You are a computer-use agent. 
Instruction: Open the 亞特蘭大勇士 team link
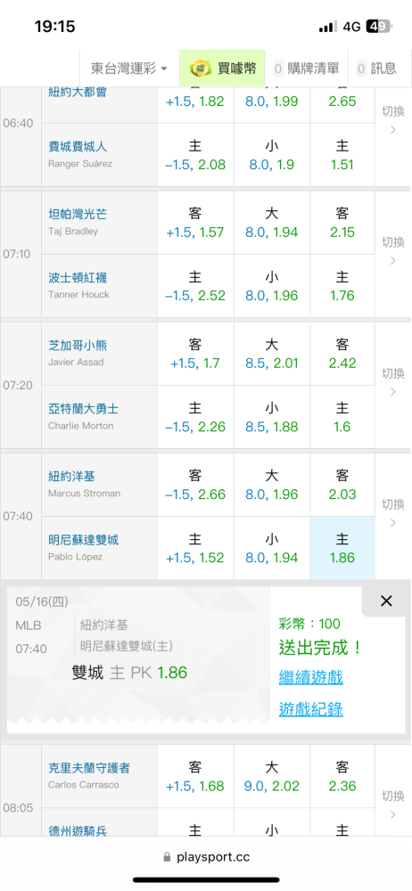pos(83,409)
